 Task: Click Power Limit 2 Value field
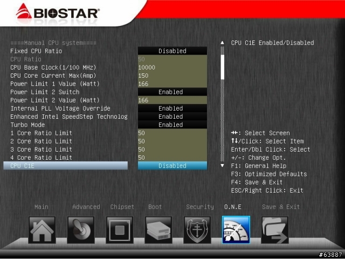[x=172, y=100]
